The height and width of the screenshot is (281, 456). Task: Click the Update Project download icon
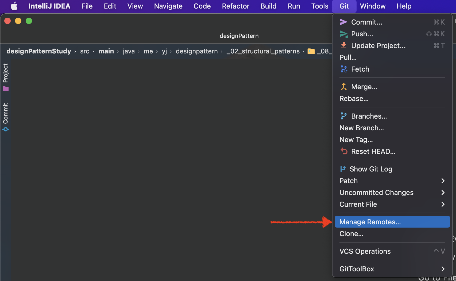(x=344, y=45)
